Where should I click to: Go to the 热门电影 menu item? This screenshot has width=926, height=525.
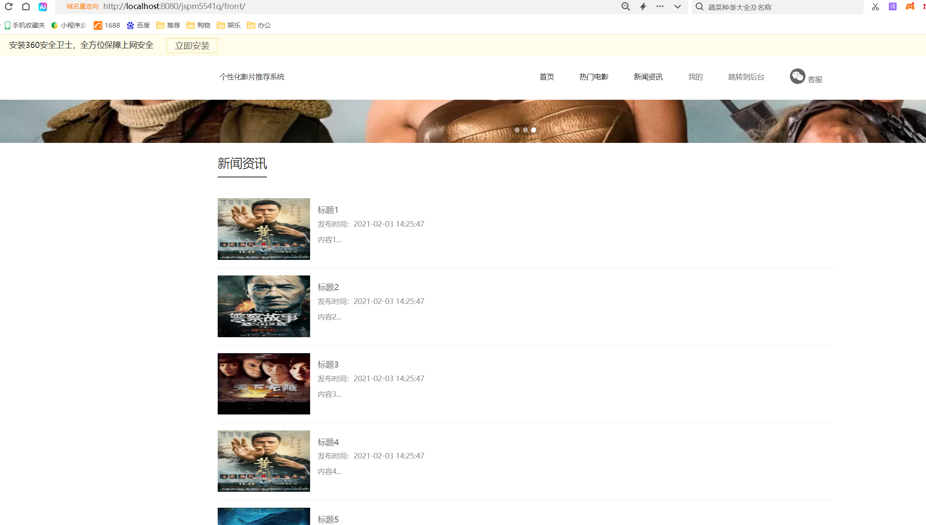594,77
